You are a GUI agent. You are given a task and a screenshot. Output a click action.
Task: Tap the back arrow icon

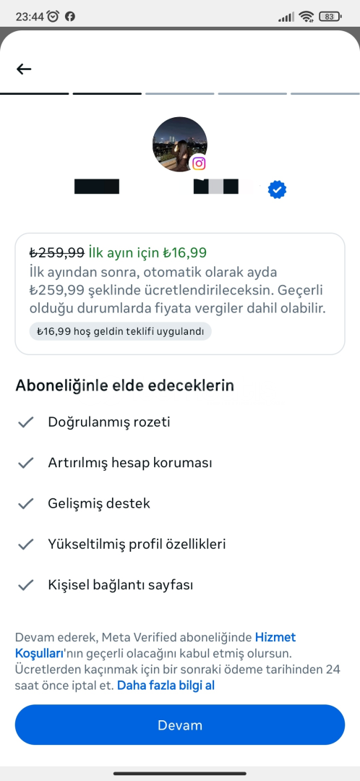24,69
